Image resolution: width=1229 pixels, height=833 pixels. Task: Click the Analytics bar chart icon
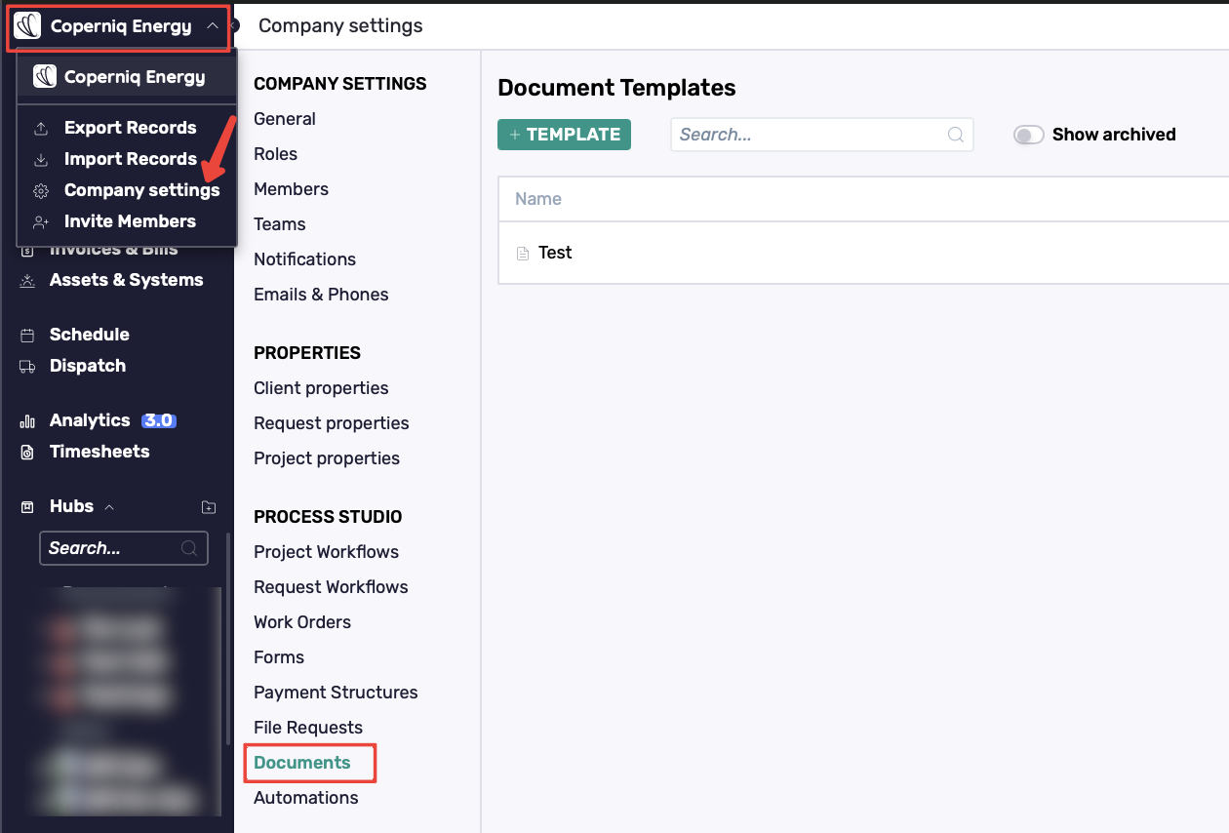coord(28,420)
